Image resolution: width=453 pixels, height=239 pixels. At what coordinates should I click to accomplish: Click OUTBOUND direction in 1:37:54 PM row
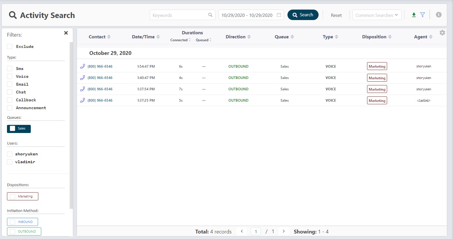coord(238,89)
